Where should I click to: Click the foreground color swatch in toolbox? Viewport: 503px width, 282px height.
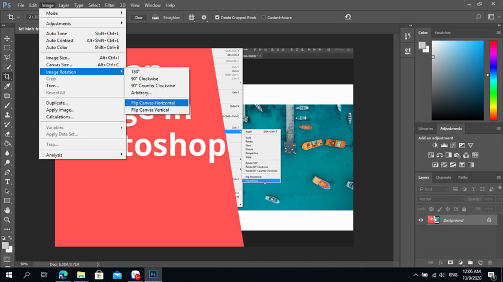(x=5, y=246)
